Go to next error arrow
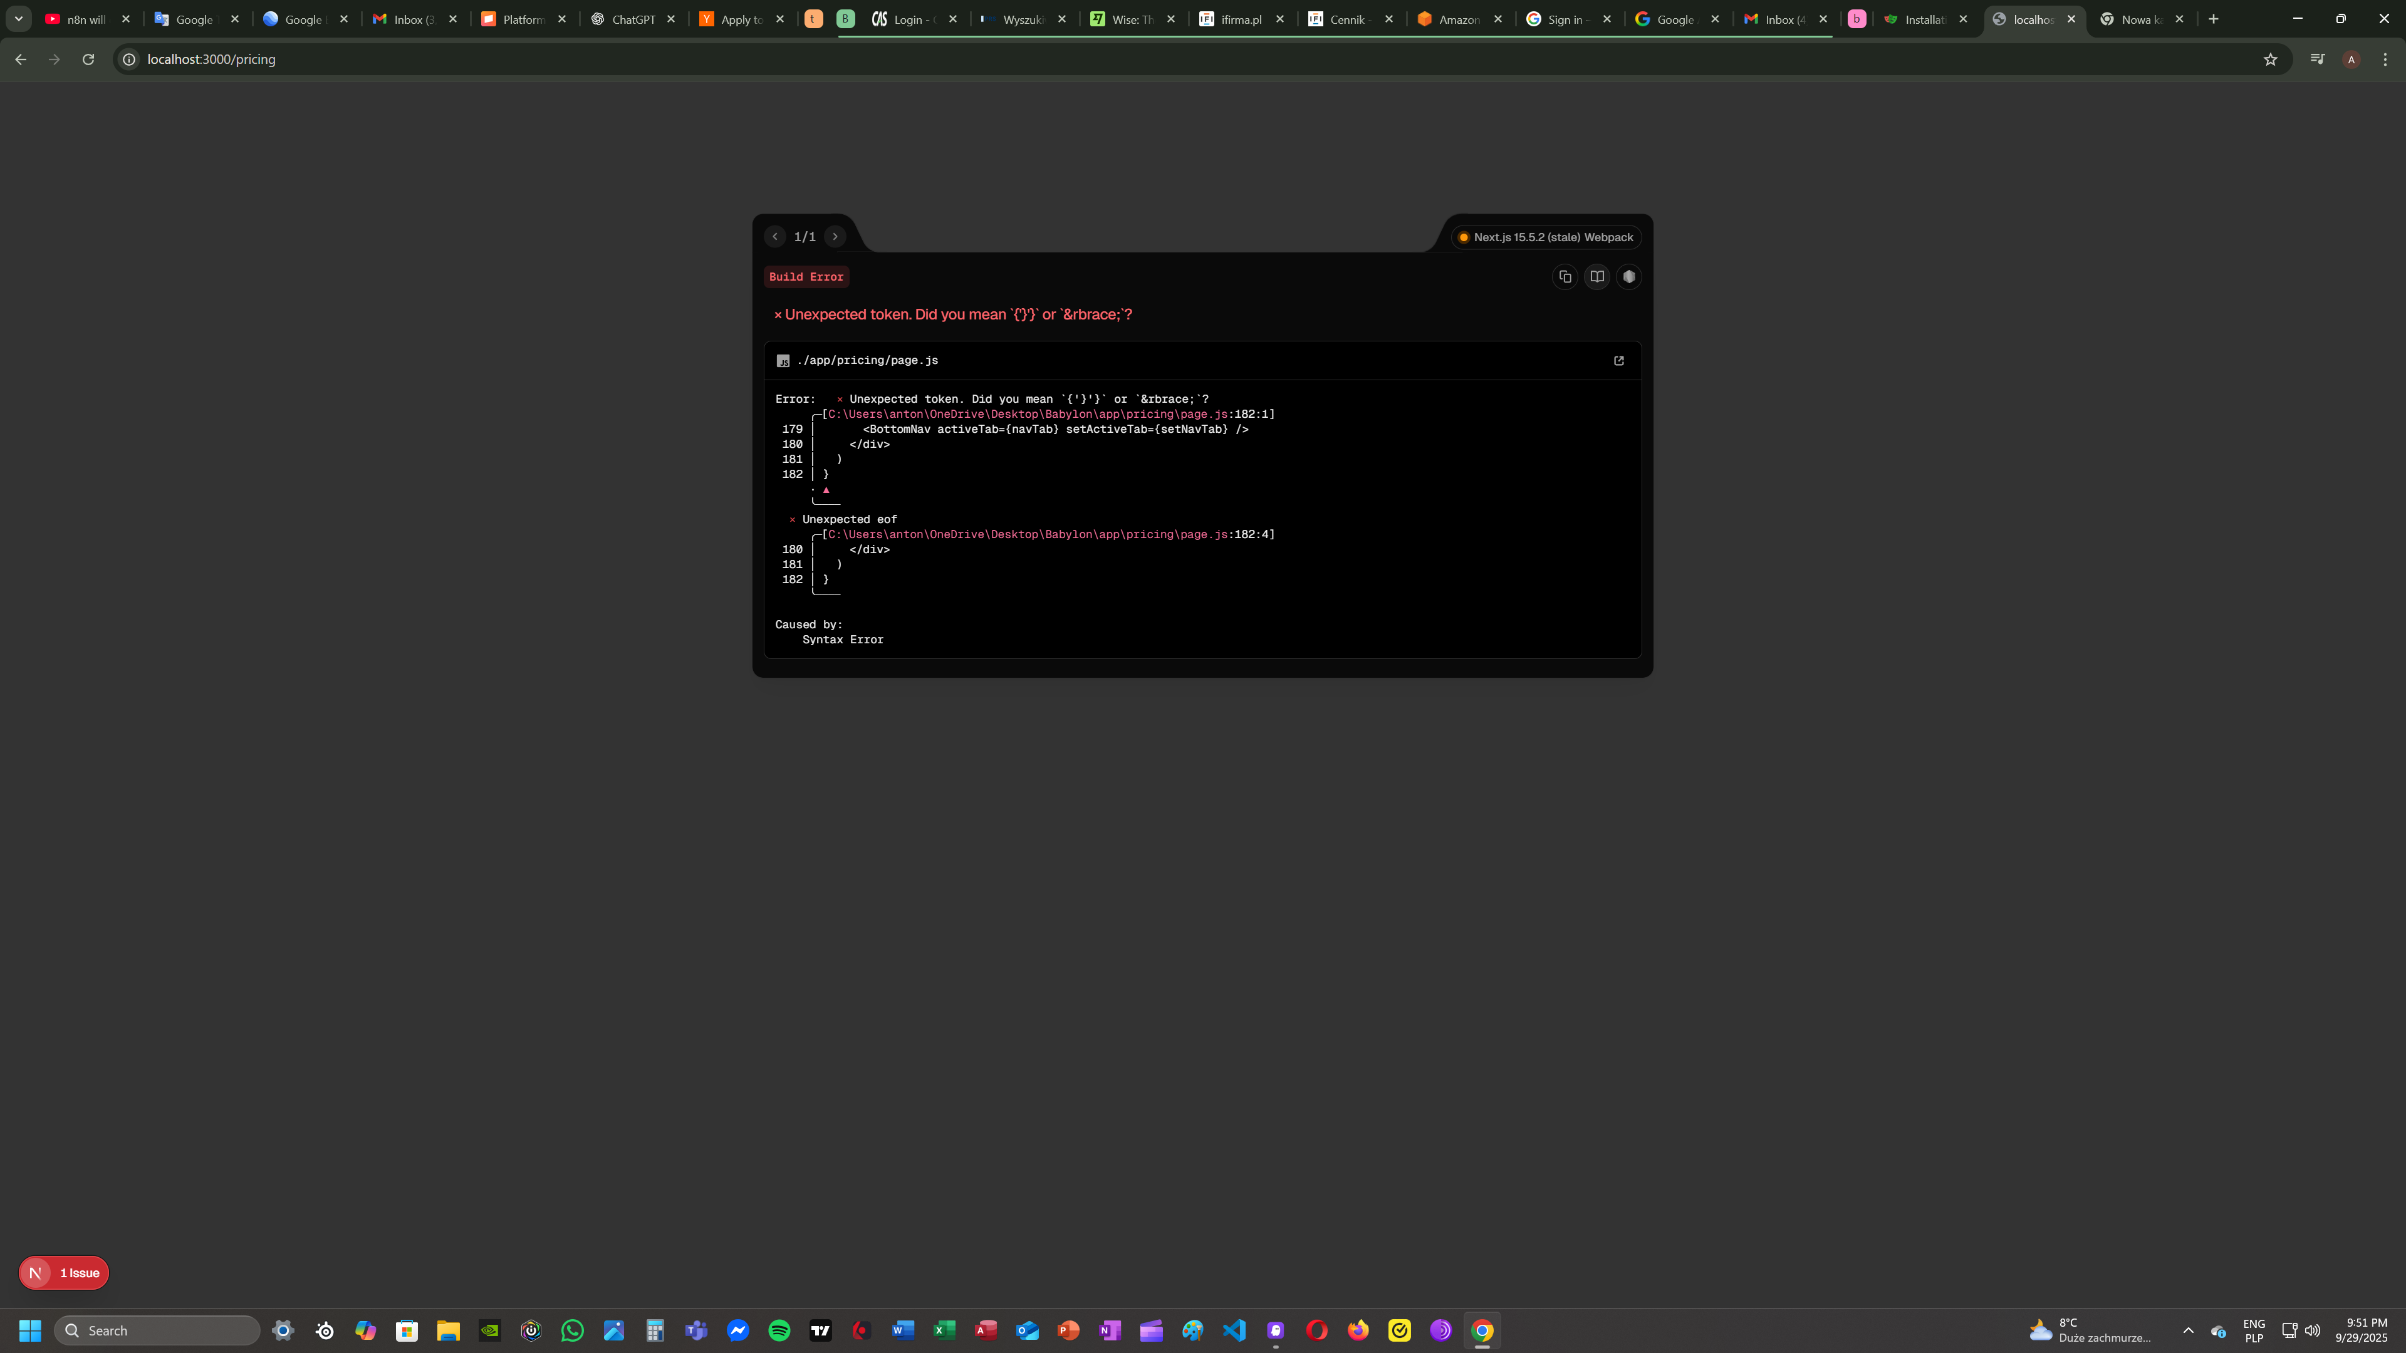This screenshot has width=2406, height=1353. (x=835, y=236)
